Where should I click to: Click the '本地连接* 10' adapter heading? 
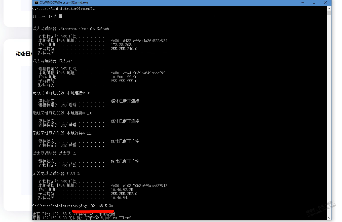[63, 113]
